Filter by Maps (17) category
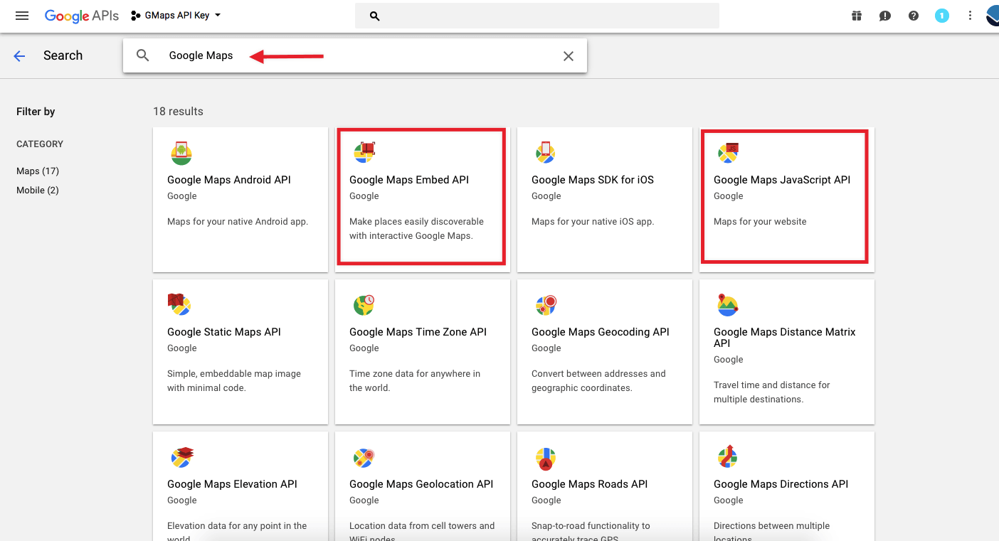This screenshot has height=541, width=999. coord(38,171)
